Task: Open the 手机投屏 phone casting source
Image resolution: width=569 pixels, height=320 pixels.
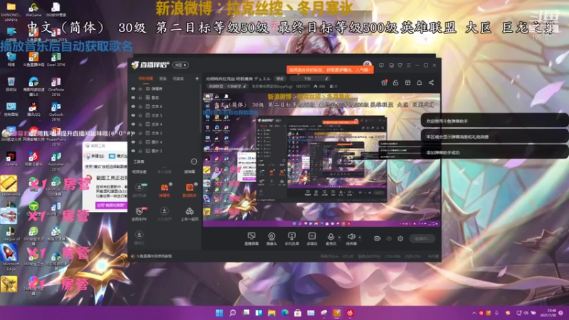Action: pos(292,239)
